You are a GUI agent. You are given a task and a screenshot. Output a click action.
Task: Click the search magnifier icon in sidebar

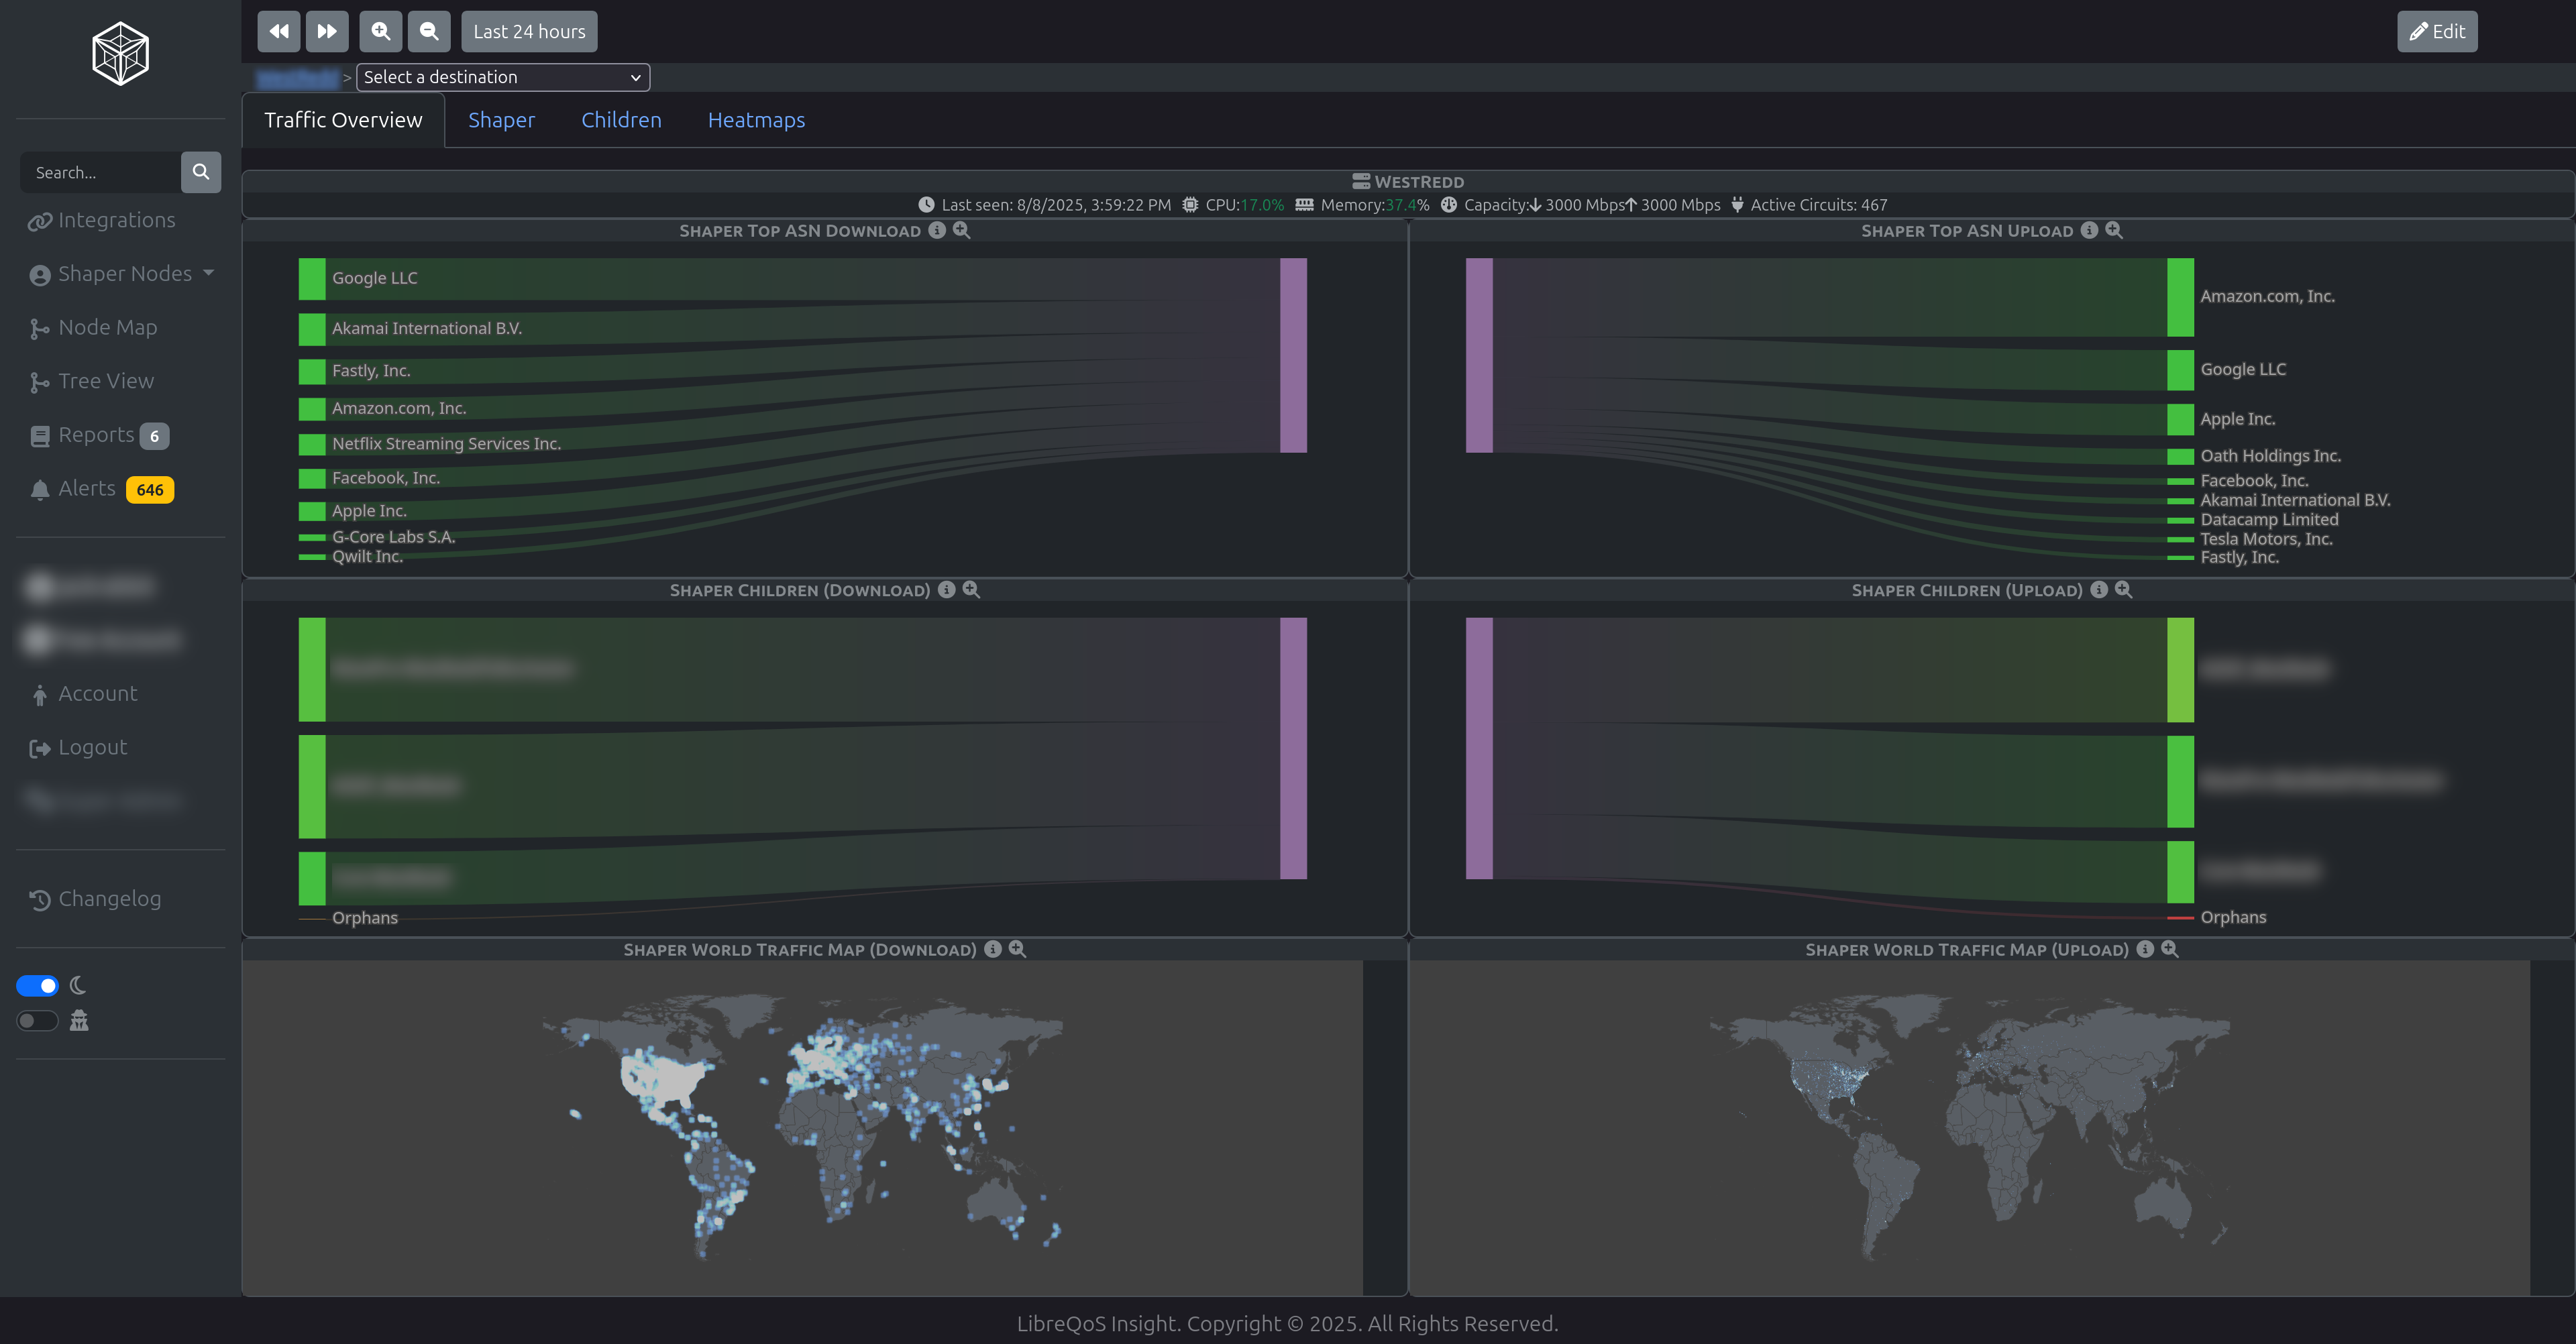(201, 172)
